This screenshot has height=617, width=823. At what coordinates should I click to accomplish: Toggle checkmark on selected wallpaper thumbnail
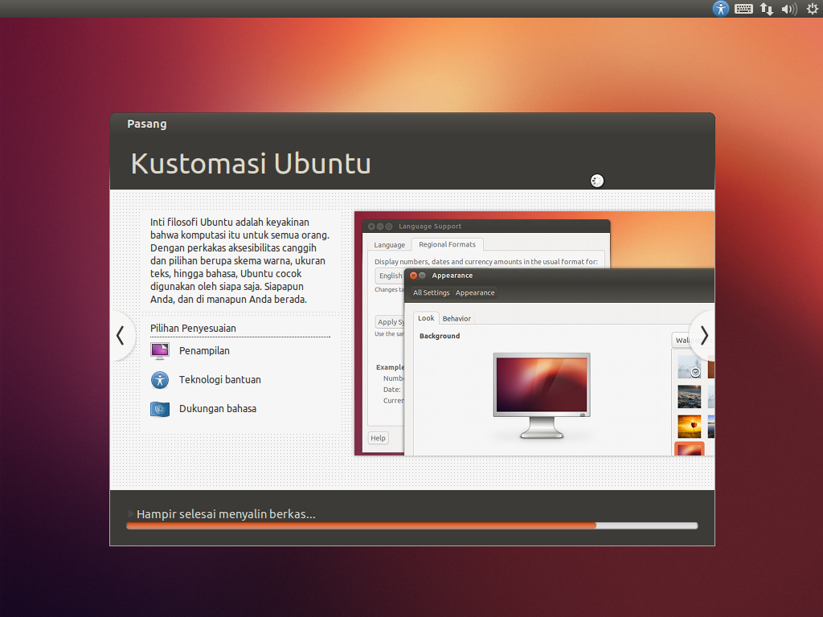(695, 372)
